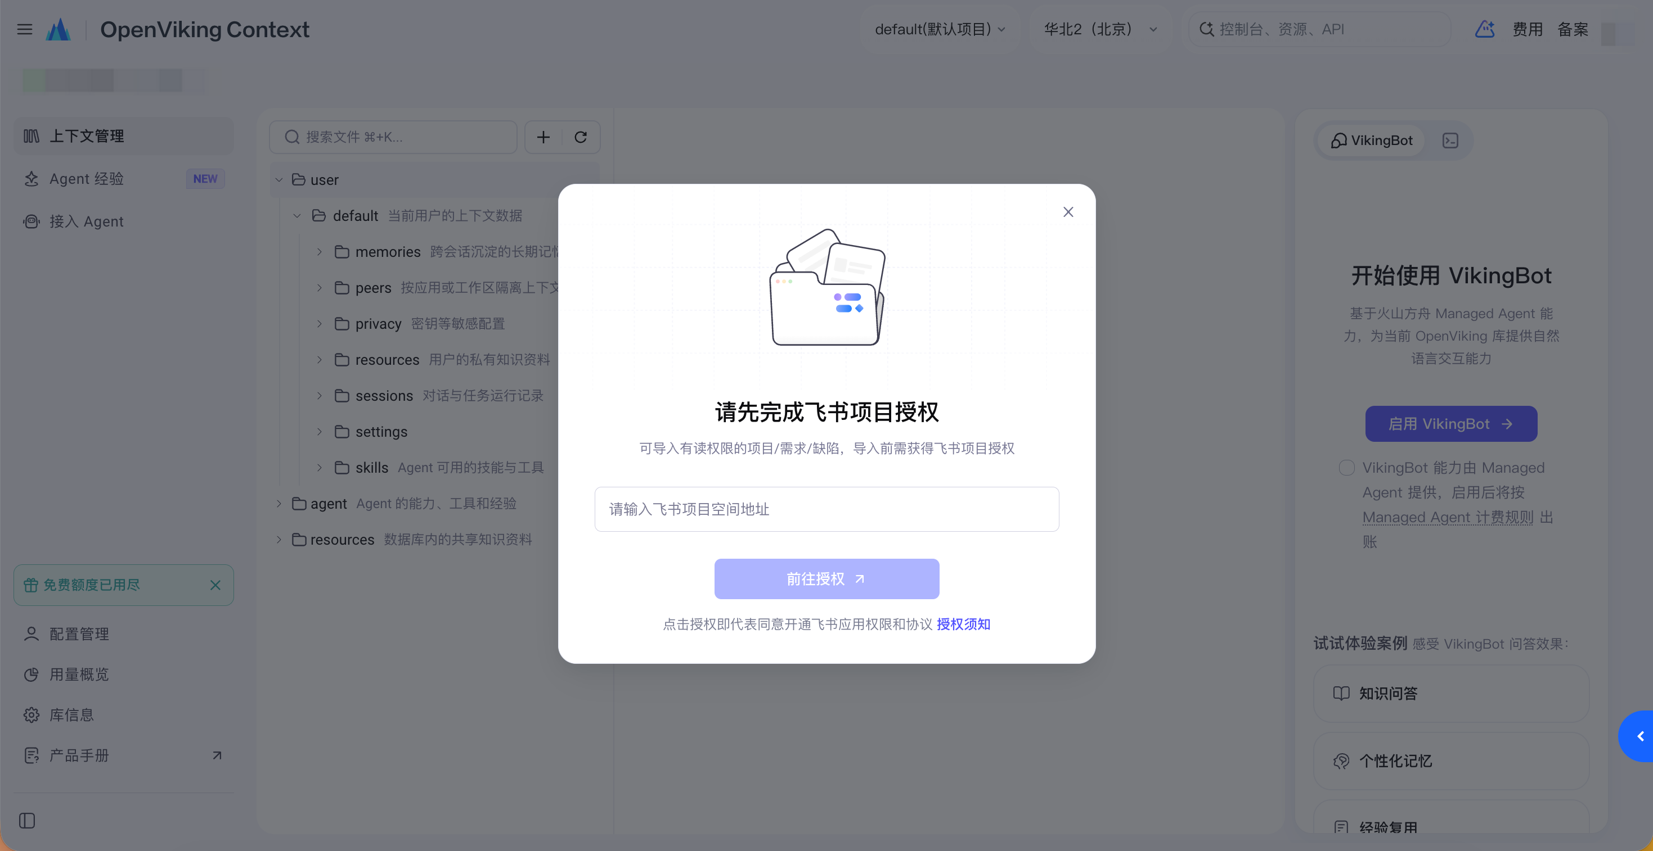Click 费用 in top bar
Screen dimensions: 1653x851
pos(1527,29)
